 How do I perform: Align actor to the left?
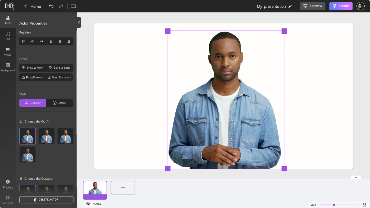pyautogui.click(x=24, y=41)
